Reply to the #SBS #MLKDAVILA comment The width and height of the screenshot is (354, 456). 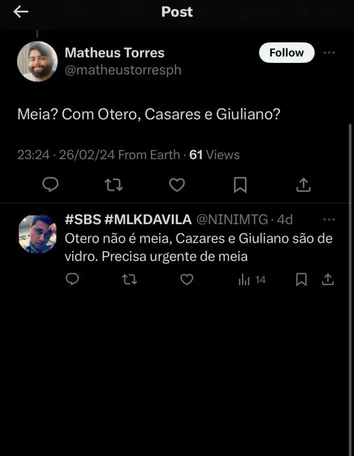pyautogui.click(x=72, y=279)
